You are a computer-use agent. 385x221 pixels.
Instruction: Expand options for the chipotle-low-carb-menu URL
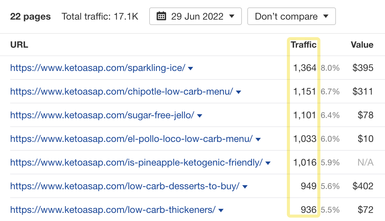coord(238,92)
